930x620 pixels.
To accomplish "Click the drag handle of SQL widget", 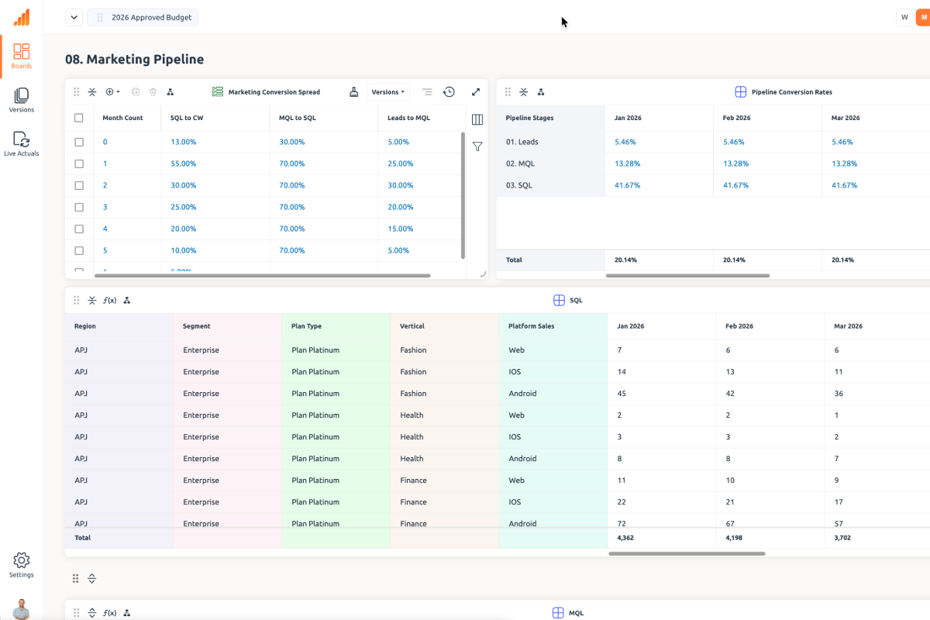I will coord(76,300).
